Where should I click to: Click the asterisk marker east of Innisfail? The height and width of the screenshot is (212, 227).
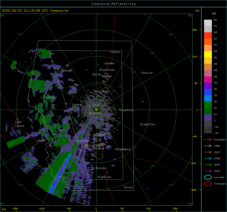click(120, 86)
